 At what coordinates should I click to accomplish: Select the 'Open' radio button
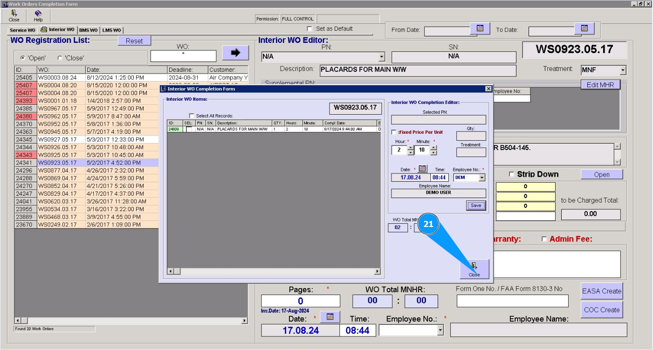pyautogui.click(x=22, y=58)
